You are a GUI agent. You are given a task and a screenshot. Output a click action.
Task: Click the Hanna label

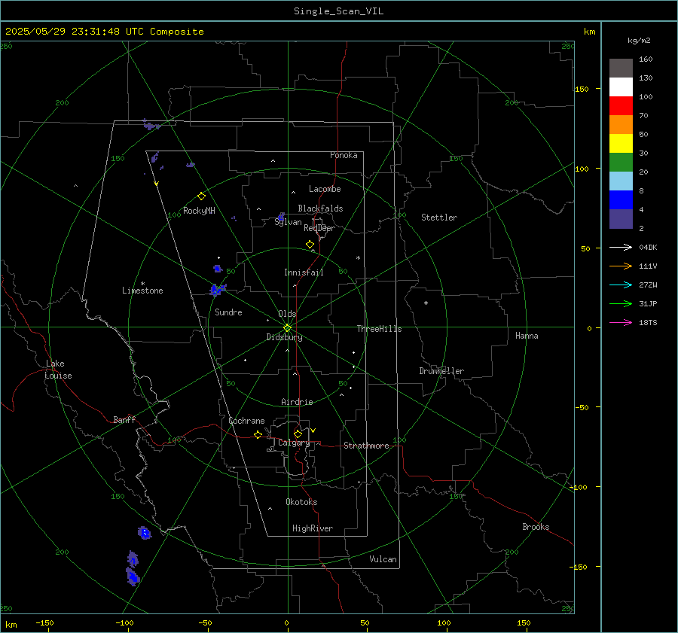click(x=527, y=336)
